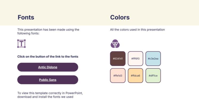
Task: Open the Antic Didone font link
Action: [x=48, y=67]
